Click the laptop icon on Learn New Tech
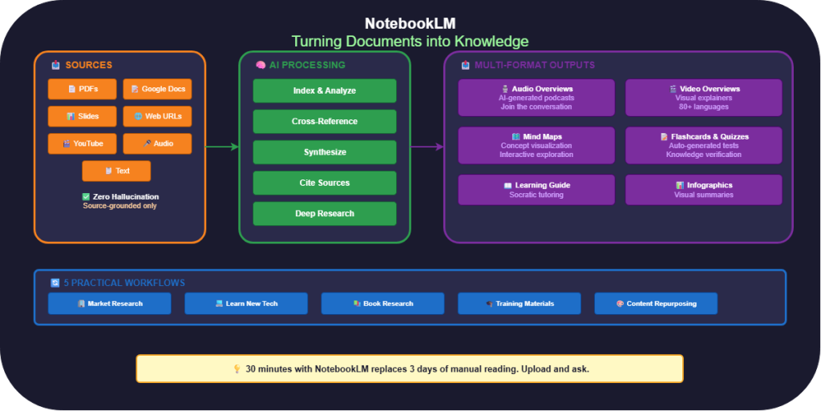 coord(220,304)
